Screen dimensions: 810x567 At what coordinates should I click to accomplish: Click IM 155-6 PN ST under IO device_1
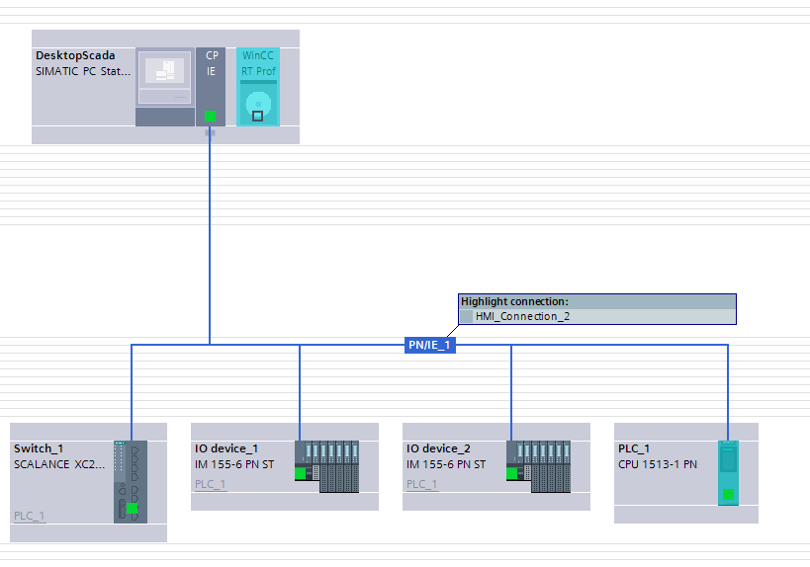coord(234,465)
